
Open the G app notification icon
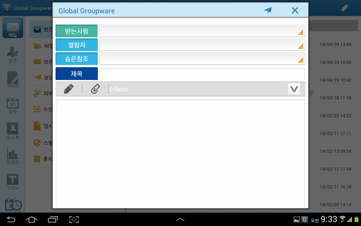[x=304, y=220]
